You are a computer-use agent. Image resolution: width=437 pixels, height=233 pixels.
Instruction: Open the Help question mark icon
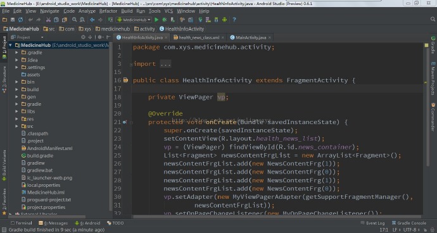[x=234, y=20]
